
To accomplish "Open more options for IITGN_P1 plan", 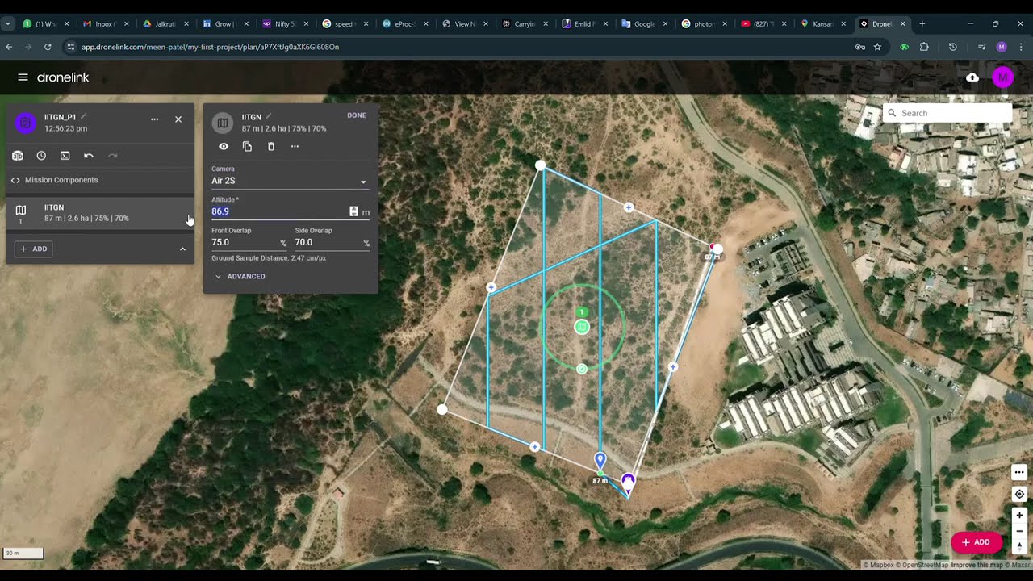I will tap(154, 119).
